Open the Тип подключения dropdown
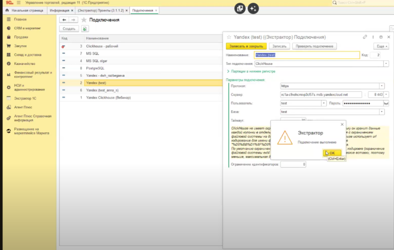This screenshot has height=250, width=394. (386, 64)
